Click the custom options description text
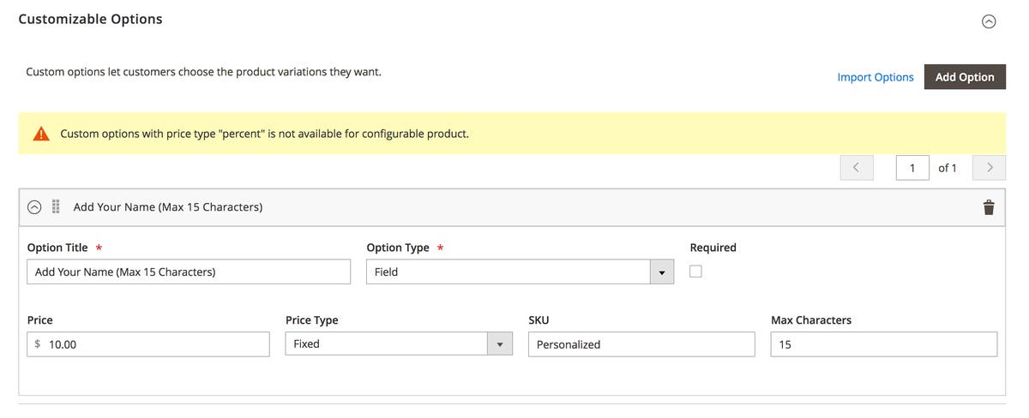This screenshot has height=418, width=1029. tap(203, 72)
